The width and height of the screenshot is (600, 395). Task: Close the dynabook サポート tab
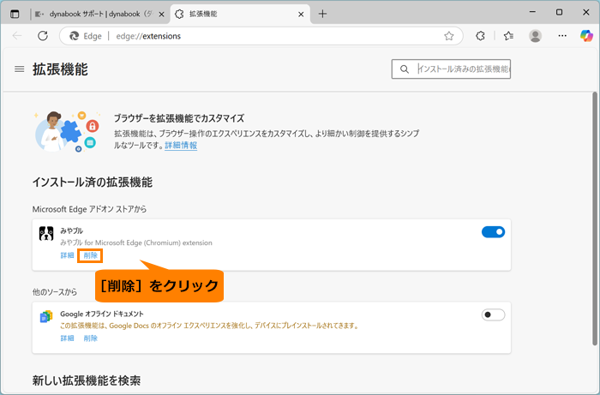[x=161, y=15]
